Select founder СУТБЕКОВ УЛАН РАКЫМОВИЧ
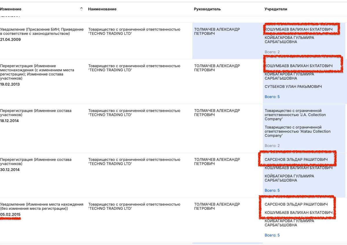Screen dimensions: 347x245 [x=293, y=87]
